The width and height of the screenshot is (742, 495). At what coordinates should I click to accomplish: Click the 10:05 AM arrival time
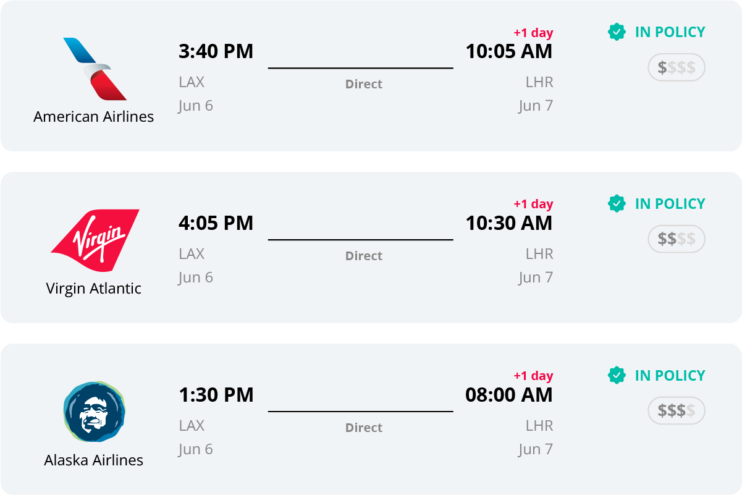pyautogui.click(x=509, y=51)
